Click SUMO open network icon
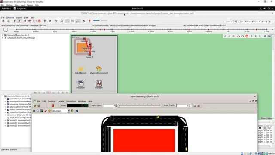 (x=39, y=105)
